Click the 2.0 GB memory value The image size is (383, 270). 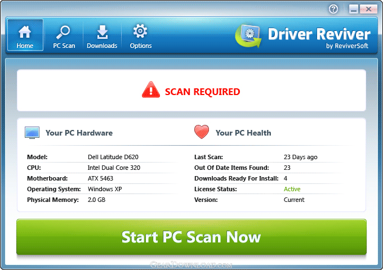click(96, 200)
